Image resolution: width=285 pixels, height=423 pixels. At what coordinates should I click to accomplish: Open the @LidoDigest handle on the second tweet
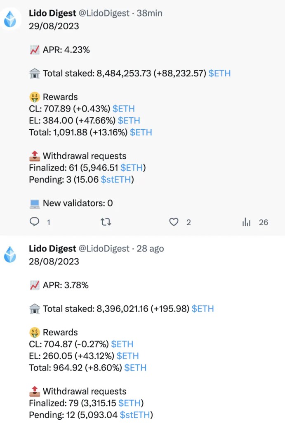tap(104, 248)
